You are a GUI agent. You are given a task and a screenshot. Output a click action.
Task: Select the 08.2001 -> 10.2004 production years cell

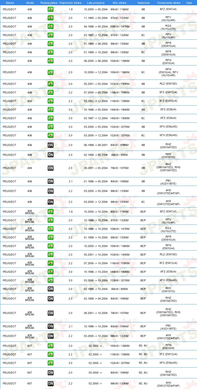(96, 313)
